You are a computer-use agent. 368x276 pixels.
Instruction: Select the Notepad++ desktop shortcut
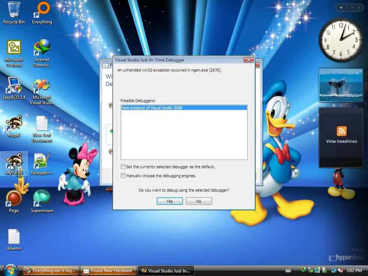pos(42,164)
